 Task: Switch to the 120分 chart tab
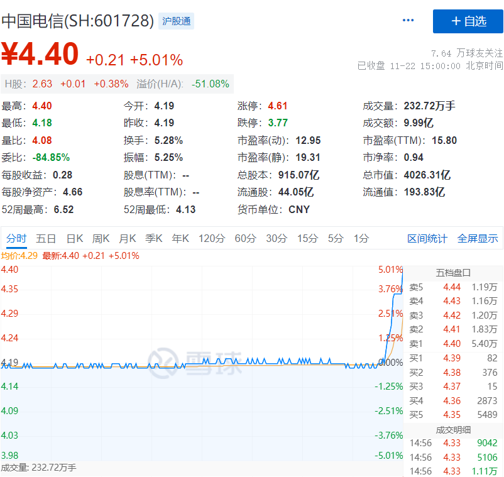click(x=212, y=238)
